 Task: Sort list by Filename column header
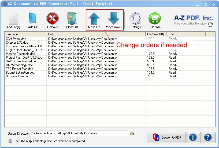pyautogui.click(x=25, y=34)
